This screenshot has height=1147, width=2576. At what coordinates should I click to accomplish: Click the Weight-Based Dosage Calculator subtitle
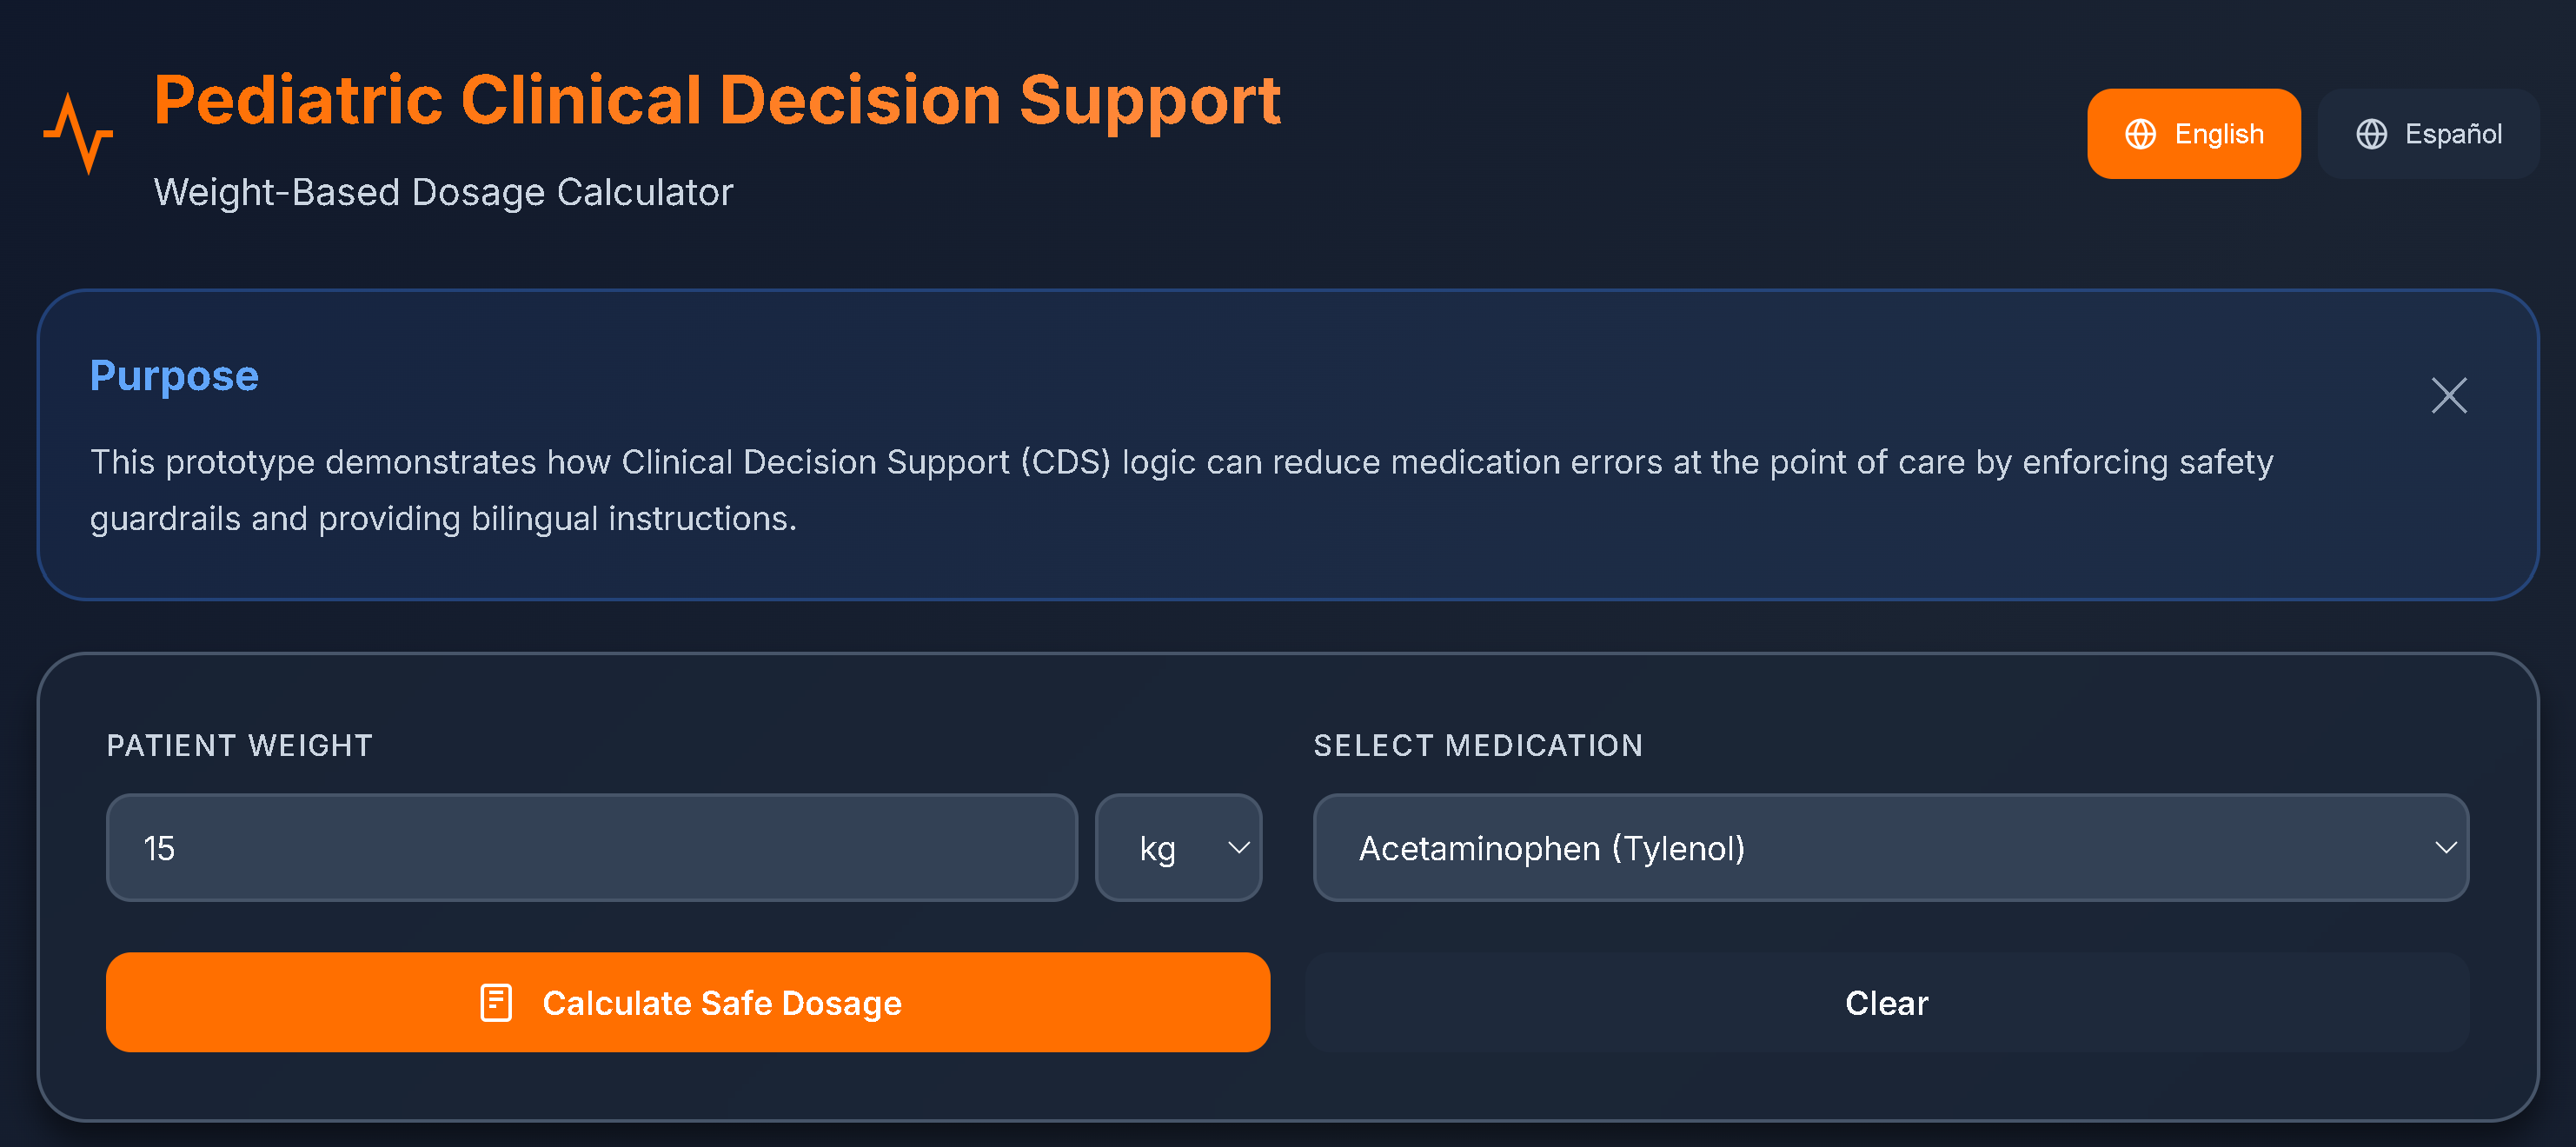pyautogui.click(x=443, y=191)
